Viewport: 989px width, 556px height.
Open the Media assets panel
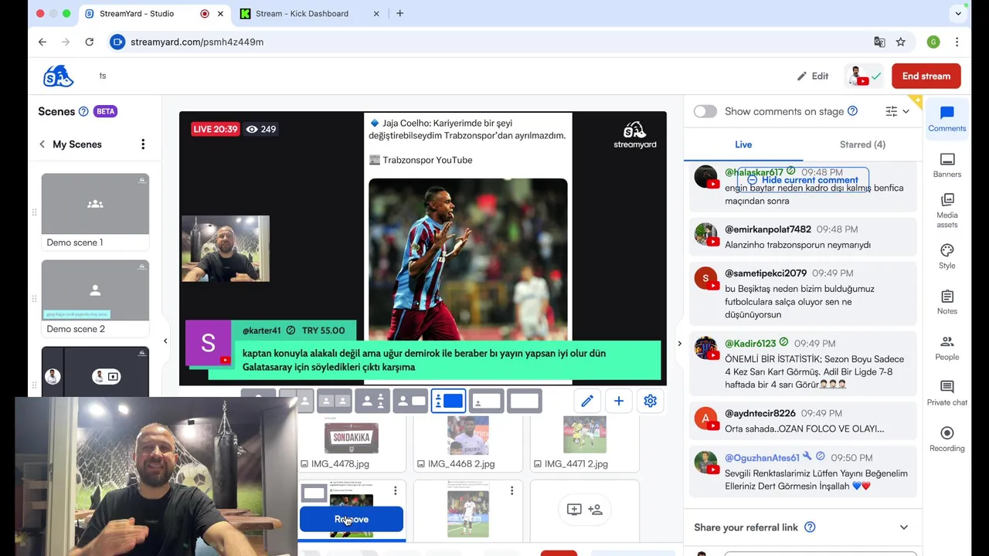coord(947,210)
